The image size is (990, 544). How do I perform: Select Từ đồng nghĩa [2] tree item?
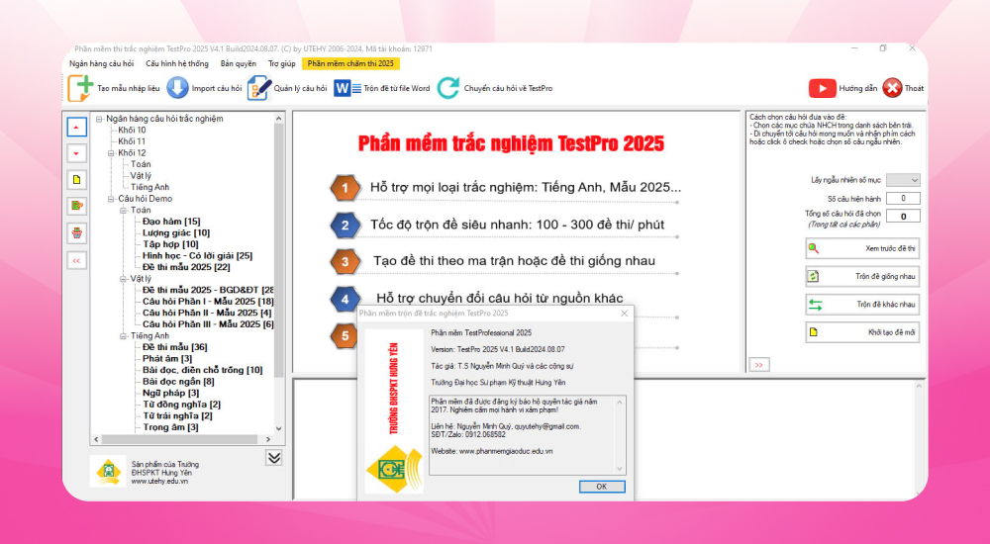pyautogui.click(x=181, y=404)
